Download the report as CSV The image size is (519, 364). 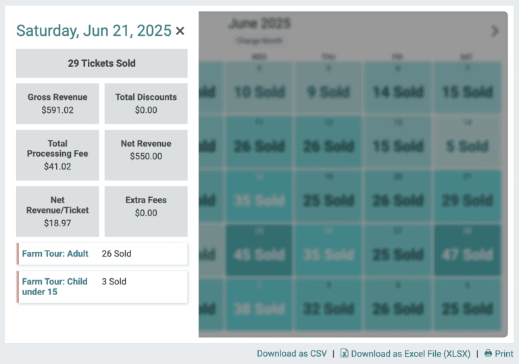point(292,353)
